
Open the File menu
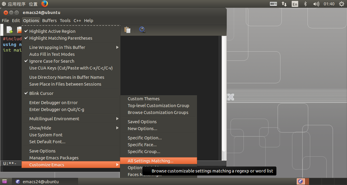(5, 21)
